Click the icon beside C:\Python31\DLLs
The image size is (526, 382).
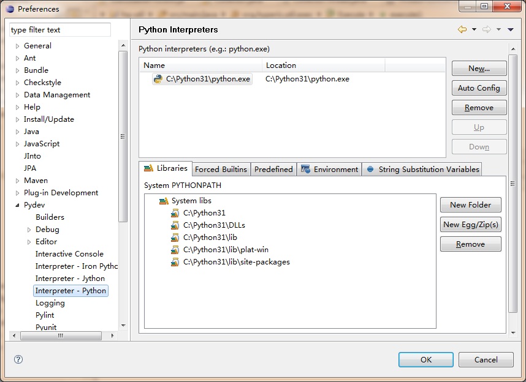pyautogui.click(x=175, y=225)
